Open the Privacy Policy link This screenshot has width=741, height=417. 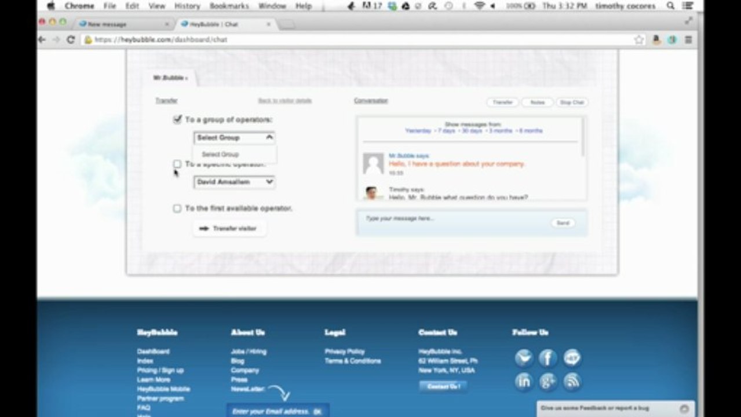click(x=345, y=352)
